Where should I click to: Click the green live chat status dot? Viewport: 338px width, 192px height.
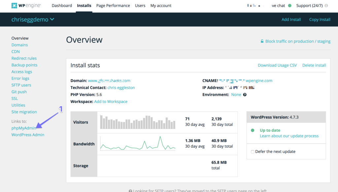[290, 6]
